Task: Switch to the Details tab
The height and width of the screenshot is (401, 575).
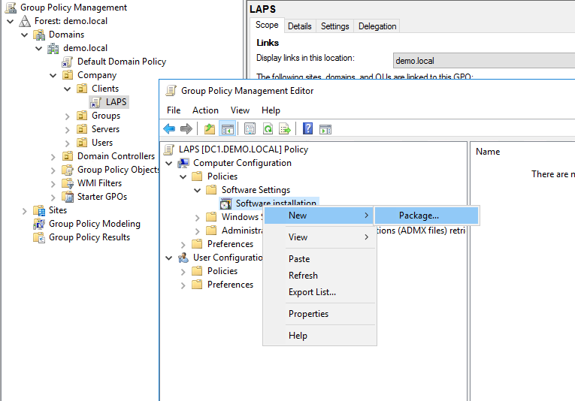Action: [299, 26]
